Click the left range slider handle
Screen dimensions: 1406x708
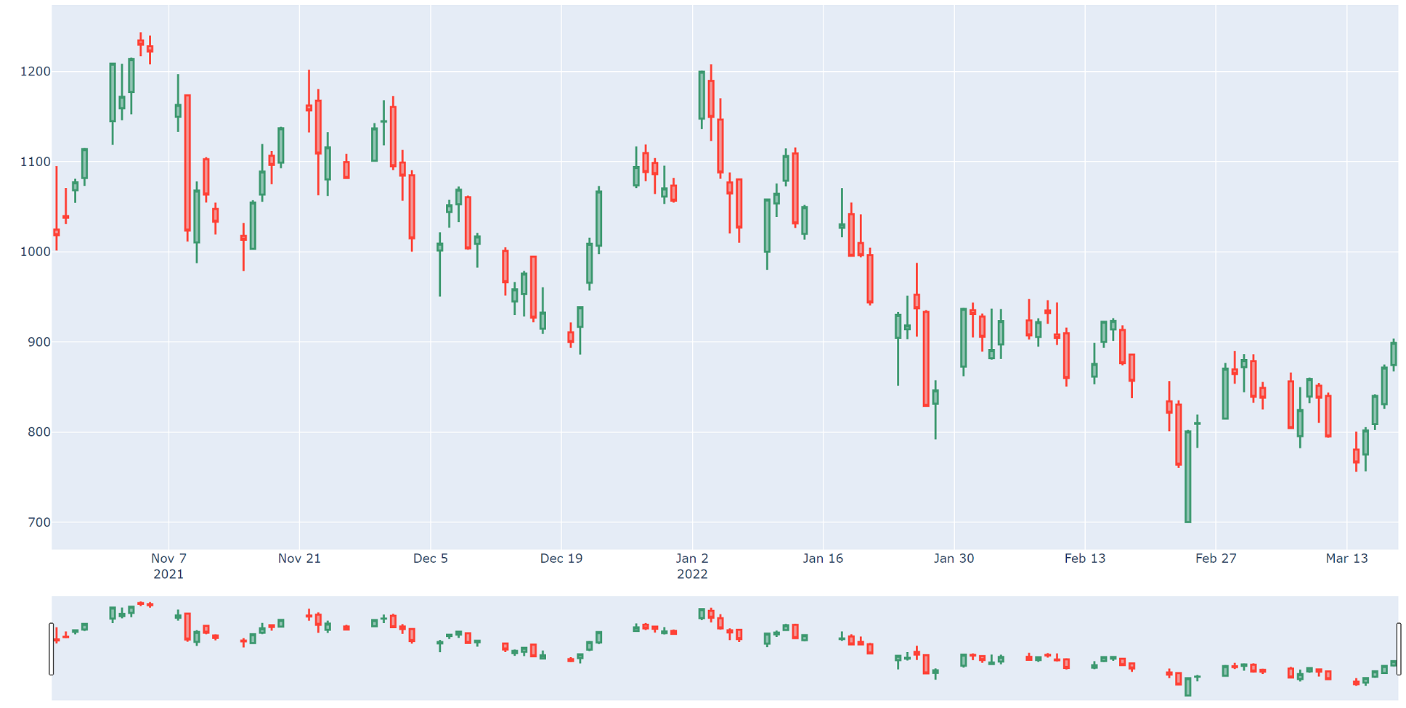(x=52, y=649)
